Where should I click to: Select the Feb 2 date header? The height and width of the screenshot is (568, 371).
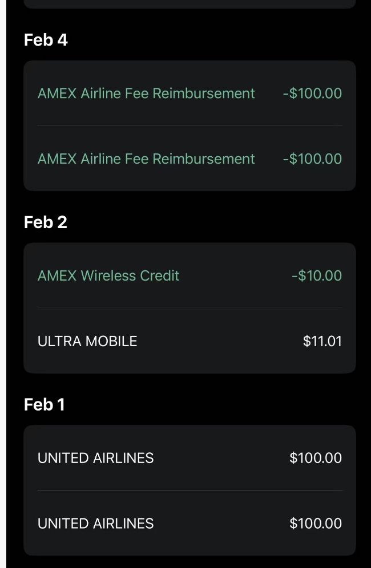tap(46, 222)
